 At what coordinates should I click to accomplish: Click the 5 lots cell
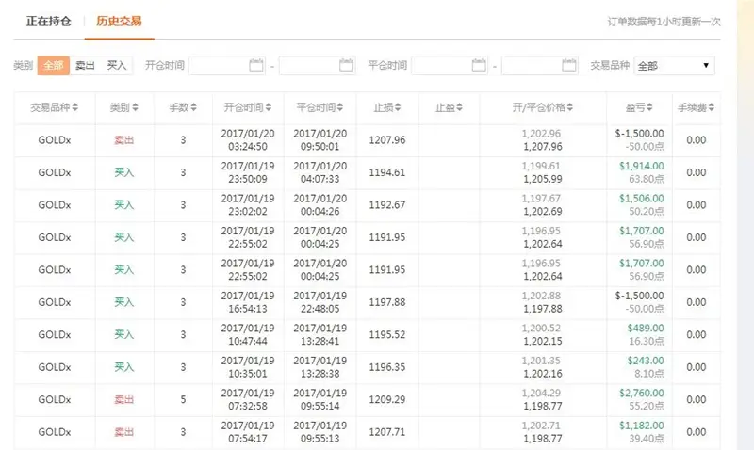tap(183, 399)
